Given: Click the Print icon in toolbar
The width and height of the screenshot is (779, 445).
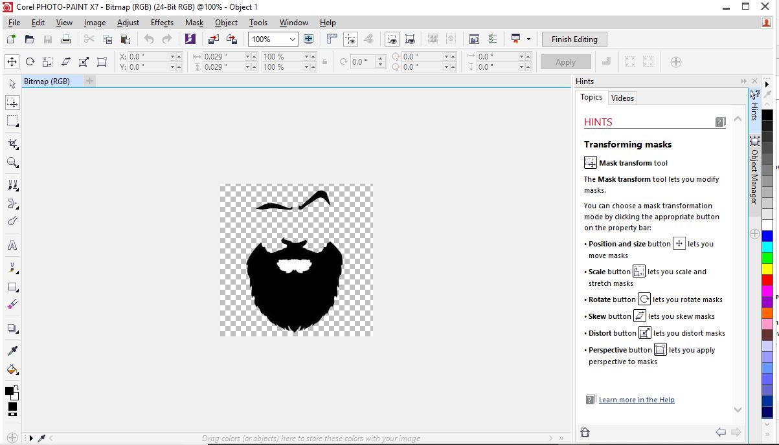Looking at the screenshot, I should (x=66, y=39).
